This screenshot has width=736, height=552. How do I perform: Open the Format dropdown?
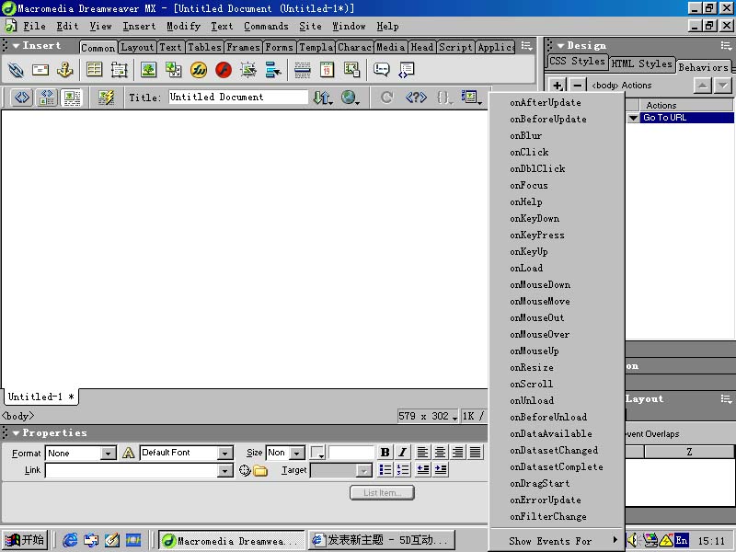click(x=109, y=453)
